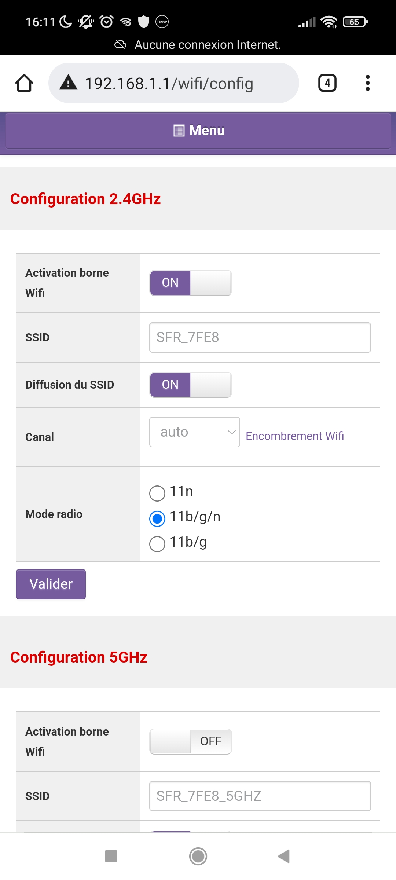Select the 11b/g radio mode
Viewport: 396px width, 880px height.
157,544
